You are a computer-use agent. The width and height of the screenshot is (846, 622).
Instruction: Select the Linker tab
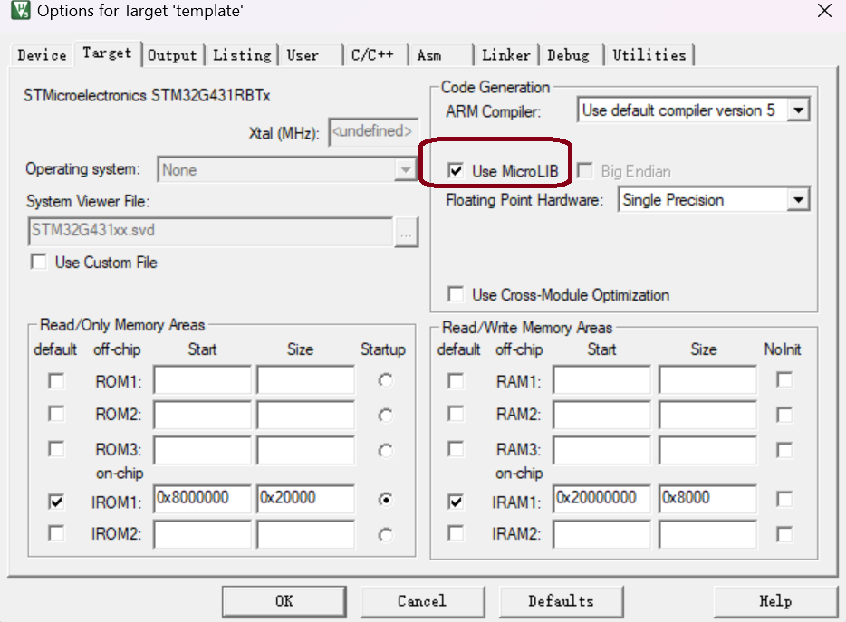point(505,54)
